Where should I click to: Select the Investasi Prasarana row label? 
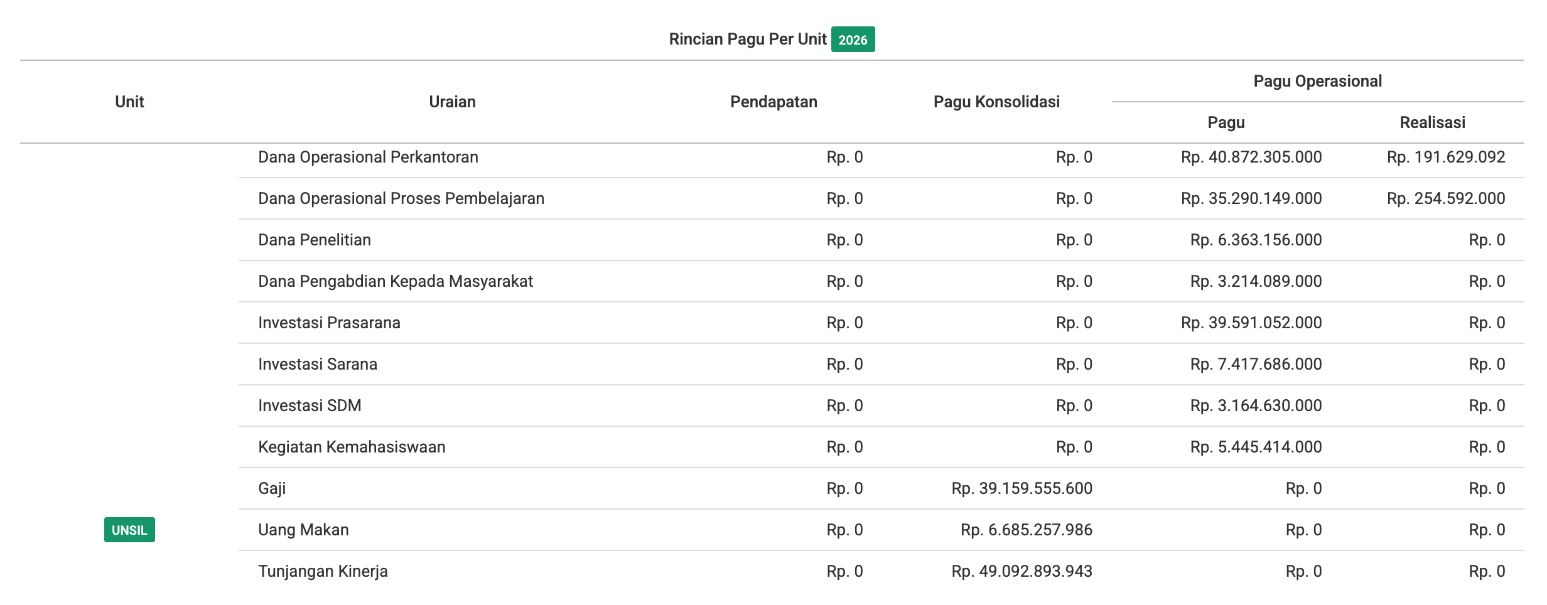tap(329, 323)
